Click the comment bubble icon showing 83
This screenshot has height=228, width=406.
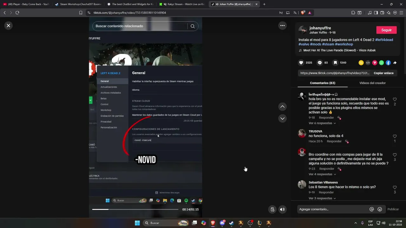click(320, 63)
